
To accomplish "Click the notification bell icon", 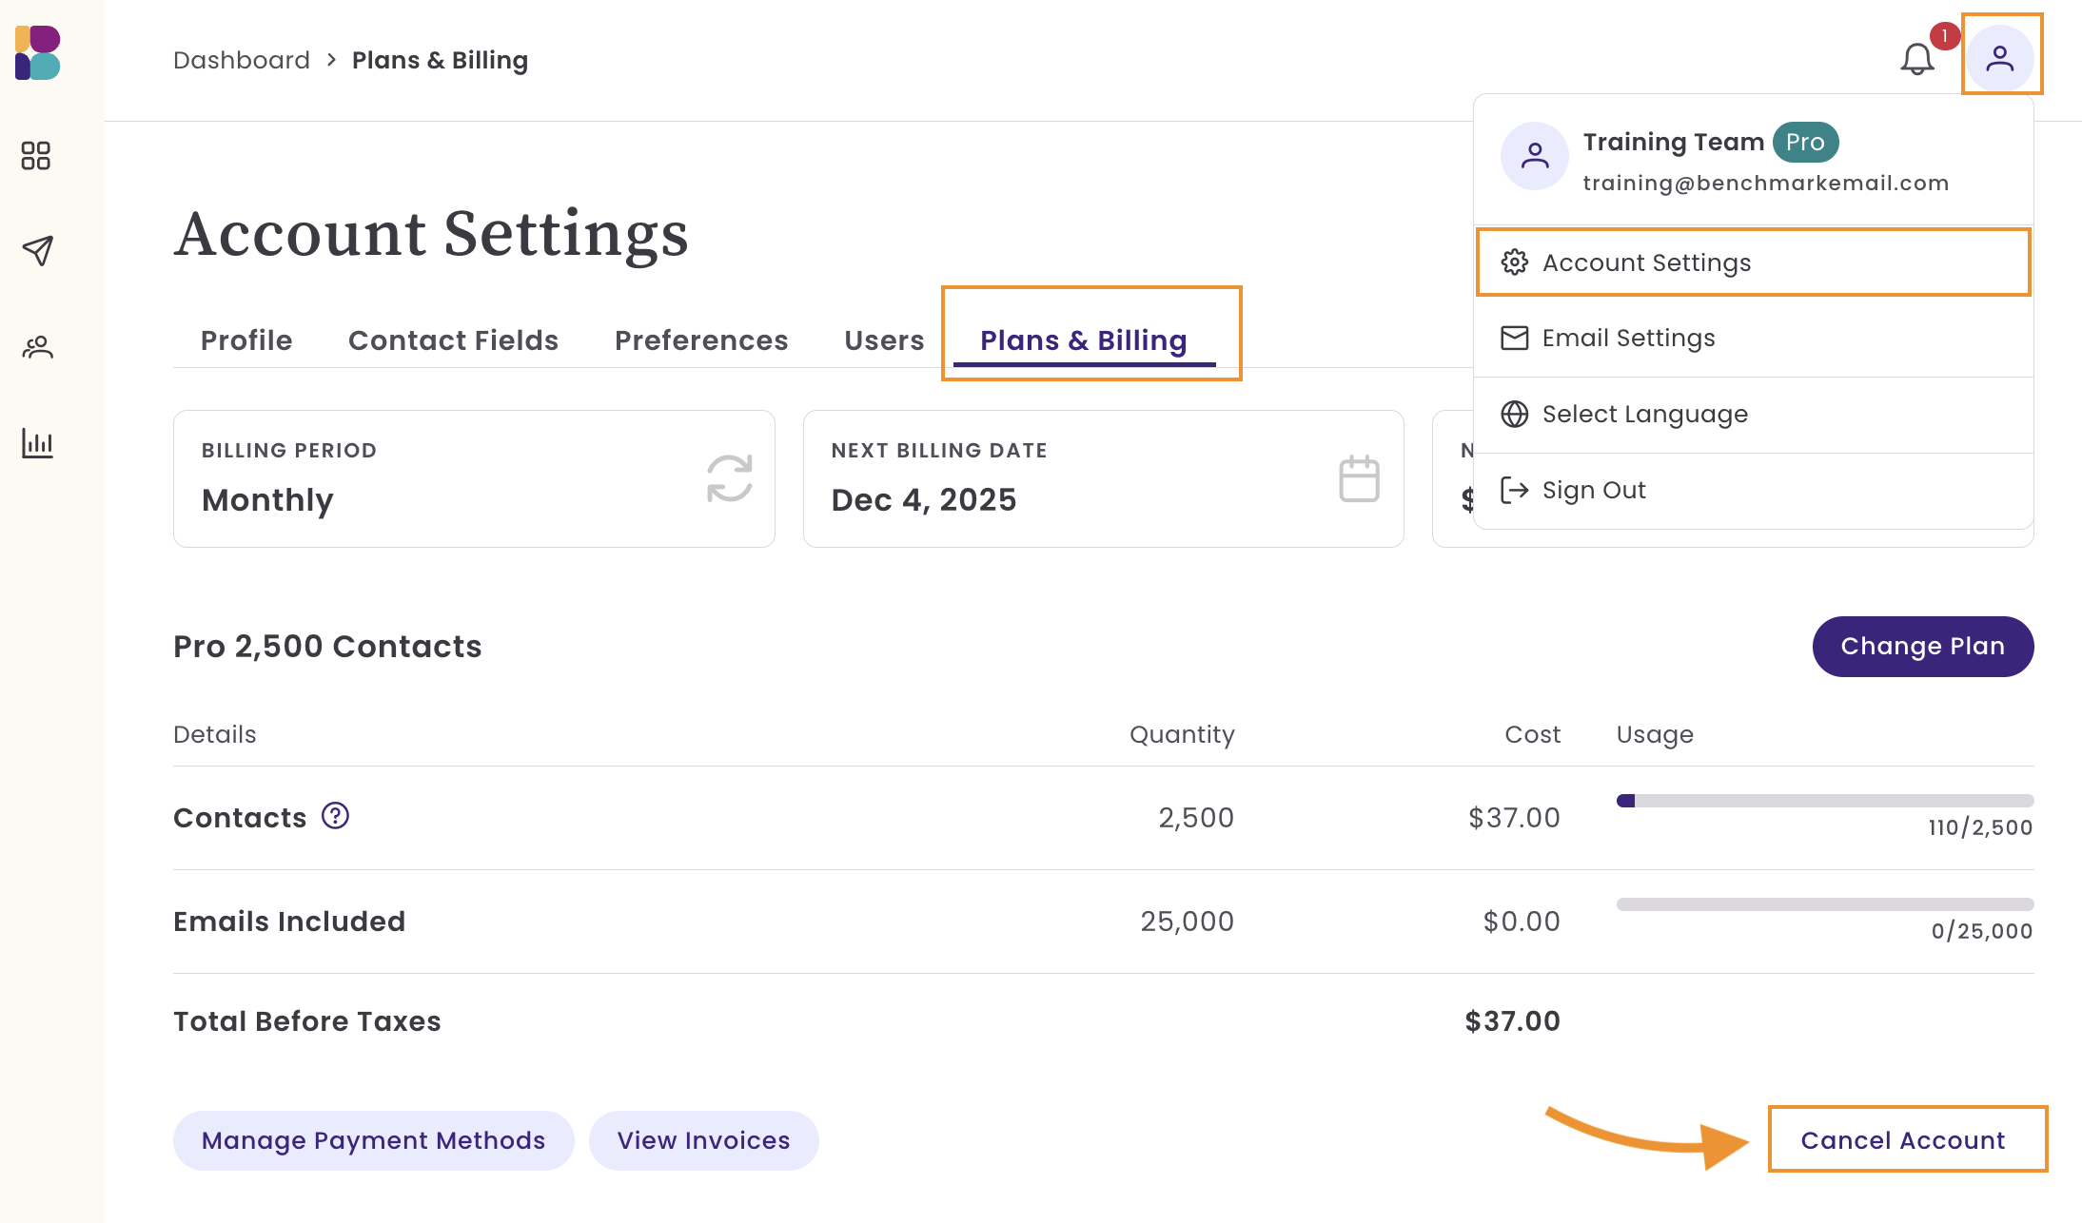I will coord(1916,59).
